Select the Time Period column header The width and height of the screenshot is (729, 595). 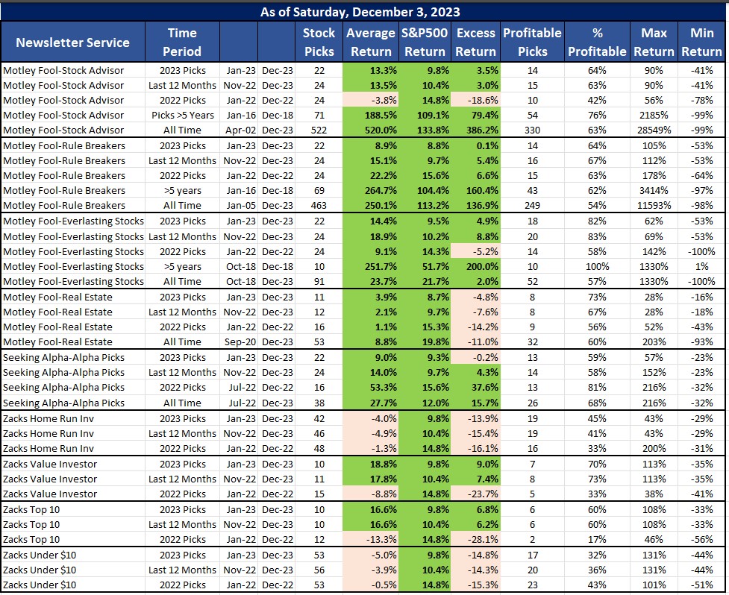(x=182, y=42)
